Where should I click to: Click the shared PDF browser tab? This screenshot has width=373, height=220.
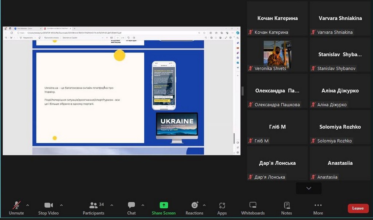pos(56,28)
